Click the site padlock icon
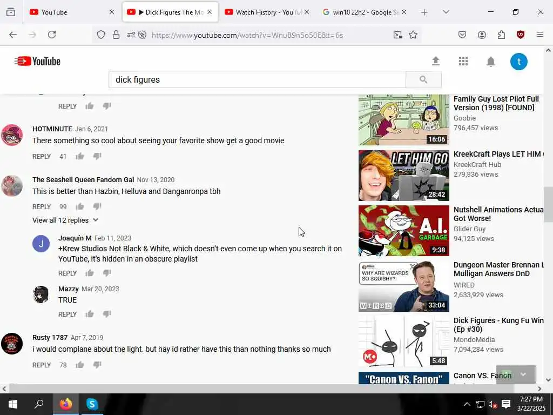The height and width of the screenshot is (415, 553). 116,35
